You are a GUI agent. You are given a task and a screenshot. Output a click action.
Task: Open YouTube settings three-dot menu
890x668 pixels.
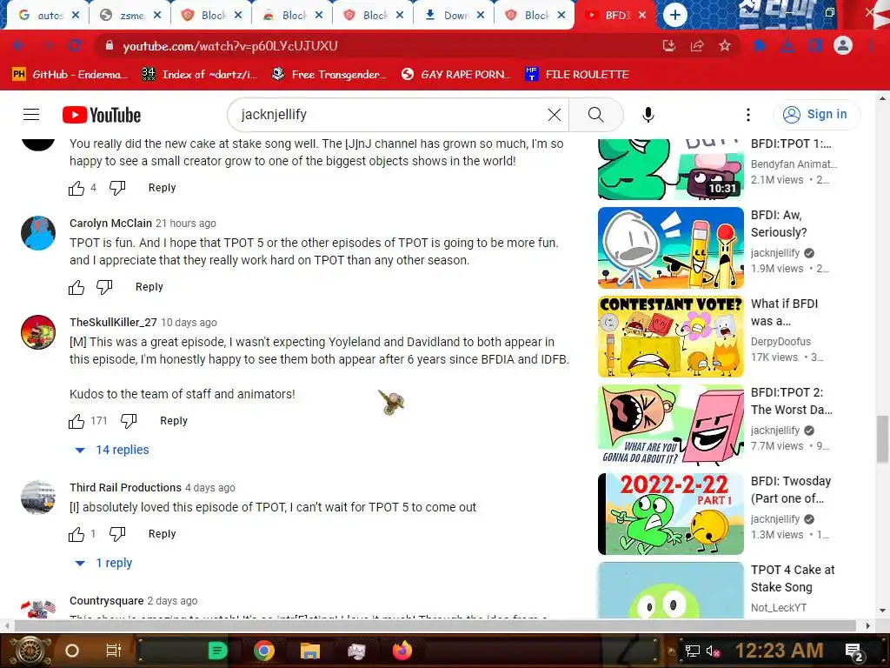coord(748,115)
